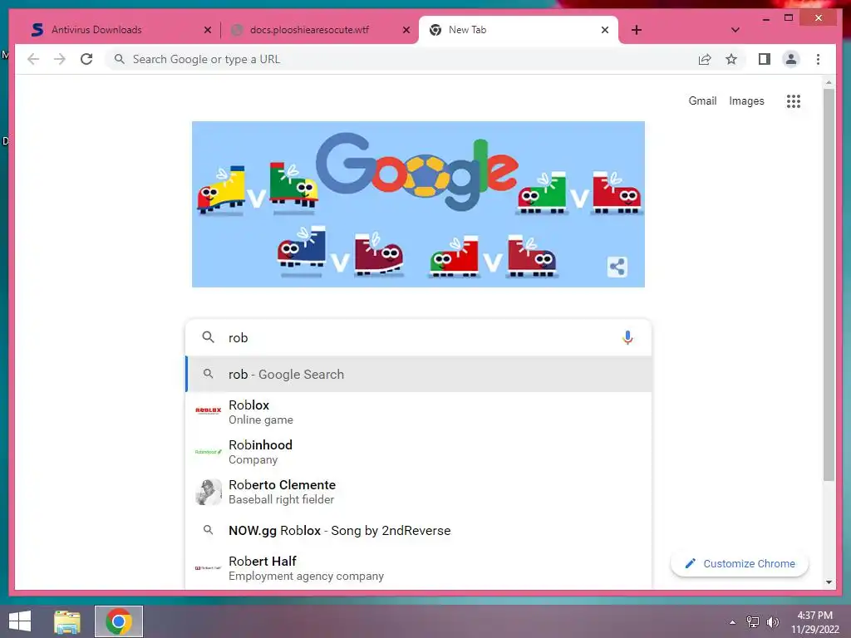The height and width of the screenshot is (638, 851).
Task: Click the scrollbar up arrow
Action: [x=829, y=83]
